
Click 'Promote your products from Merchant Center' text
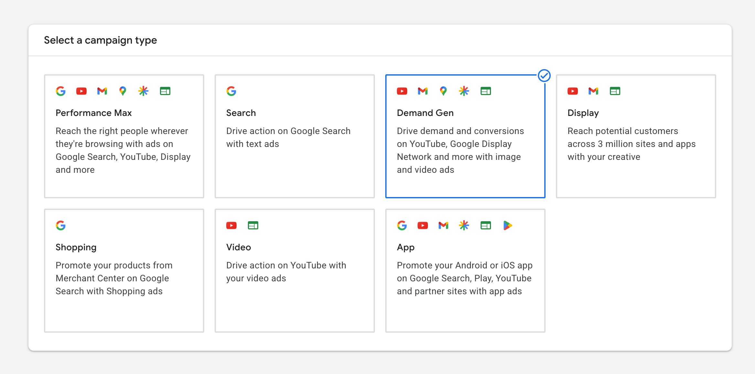114,278
